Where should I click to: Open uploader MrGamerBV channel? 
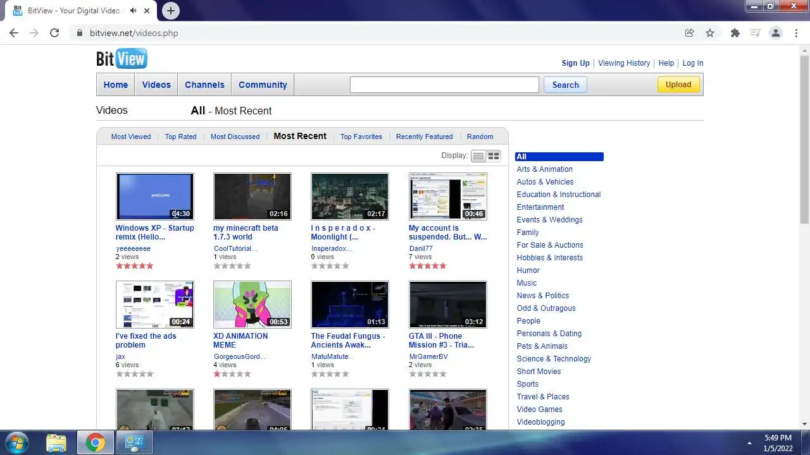point(428,357)
